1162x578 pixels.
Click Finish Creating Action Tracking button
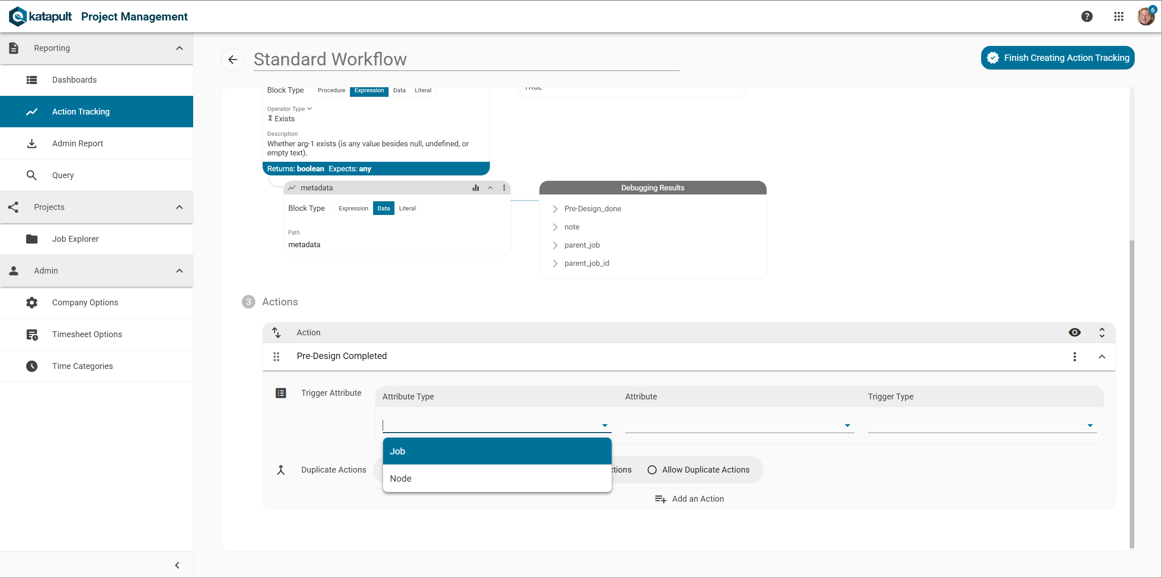click(x=1057, y=58)
